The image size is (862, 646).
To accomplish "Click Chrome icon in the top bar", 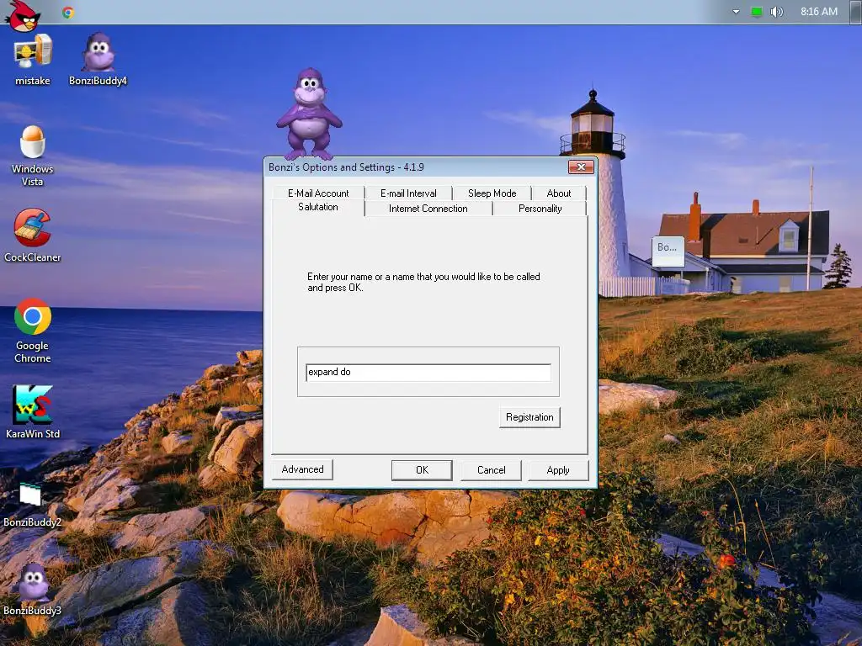I will [68, 12].
